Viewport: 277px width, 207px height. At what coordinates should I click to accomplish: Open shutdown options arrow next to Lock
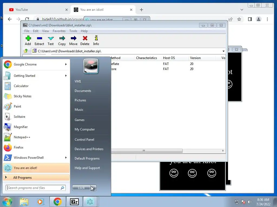point(93,188)
